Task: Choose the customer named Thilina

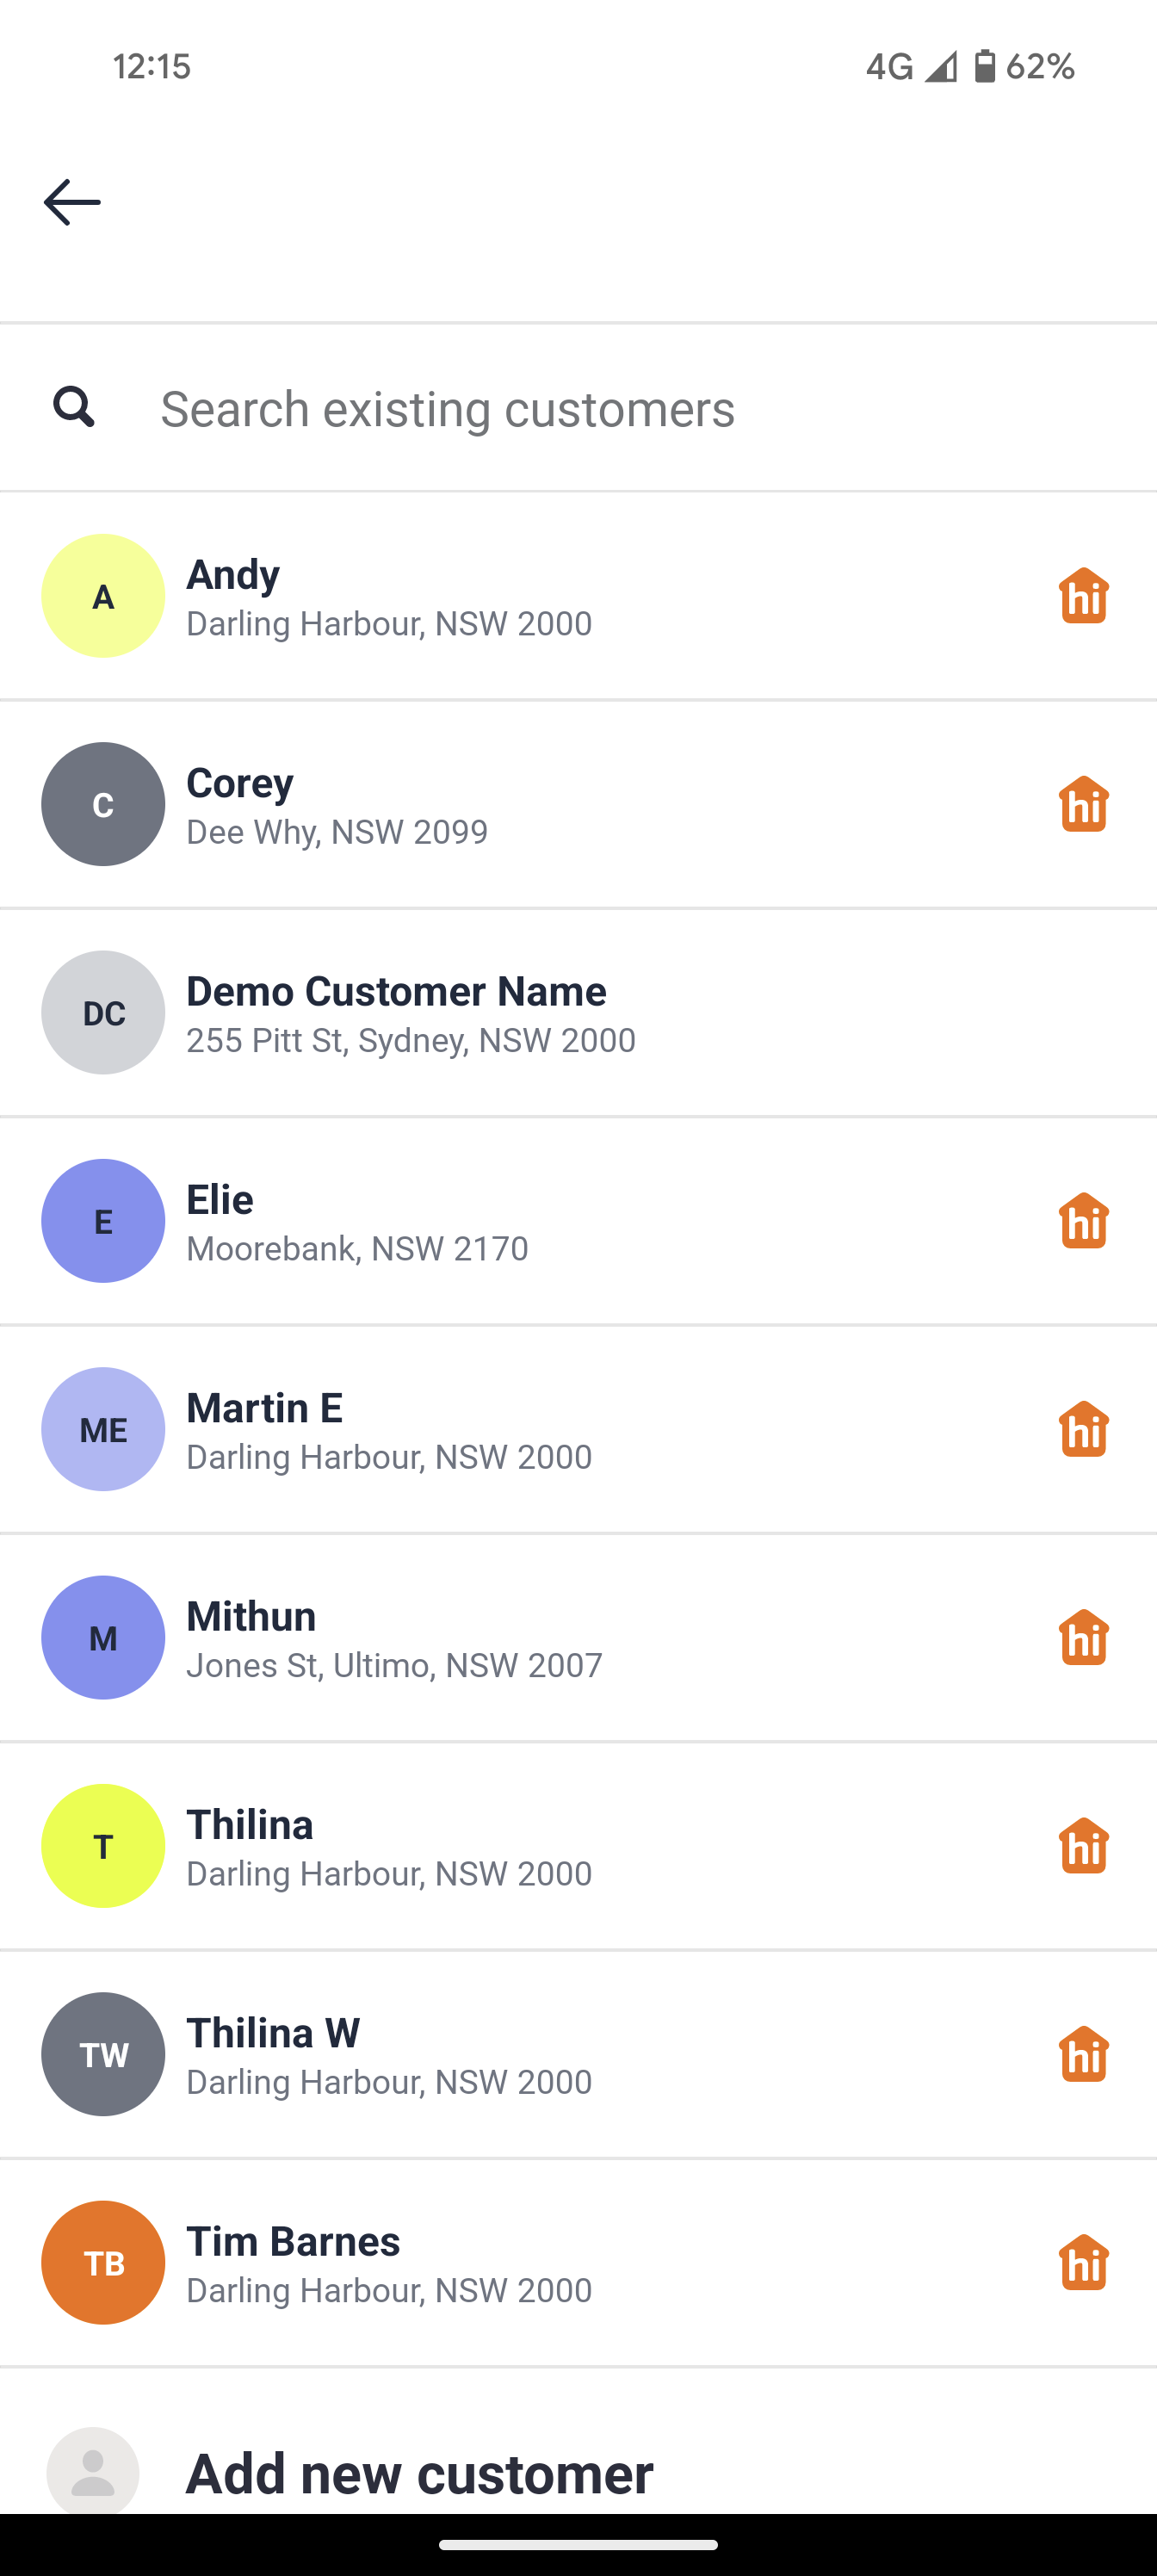Action: pos(250,1825)
